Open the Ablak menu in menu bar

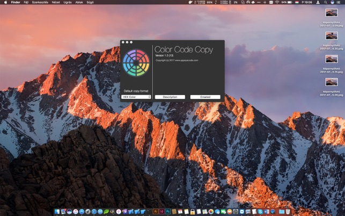79,2
